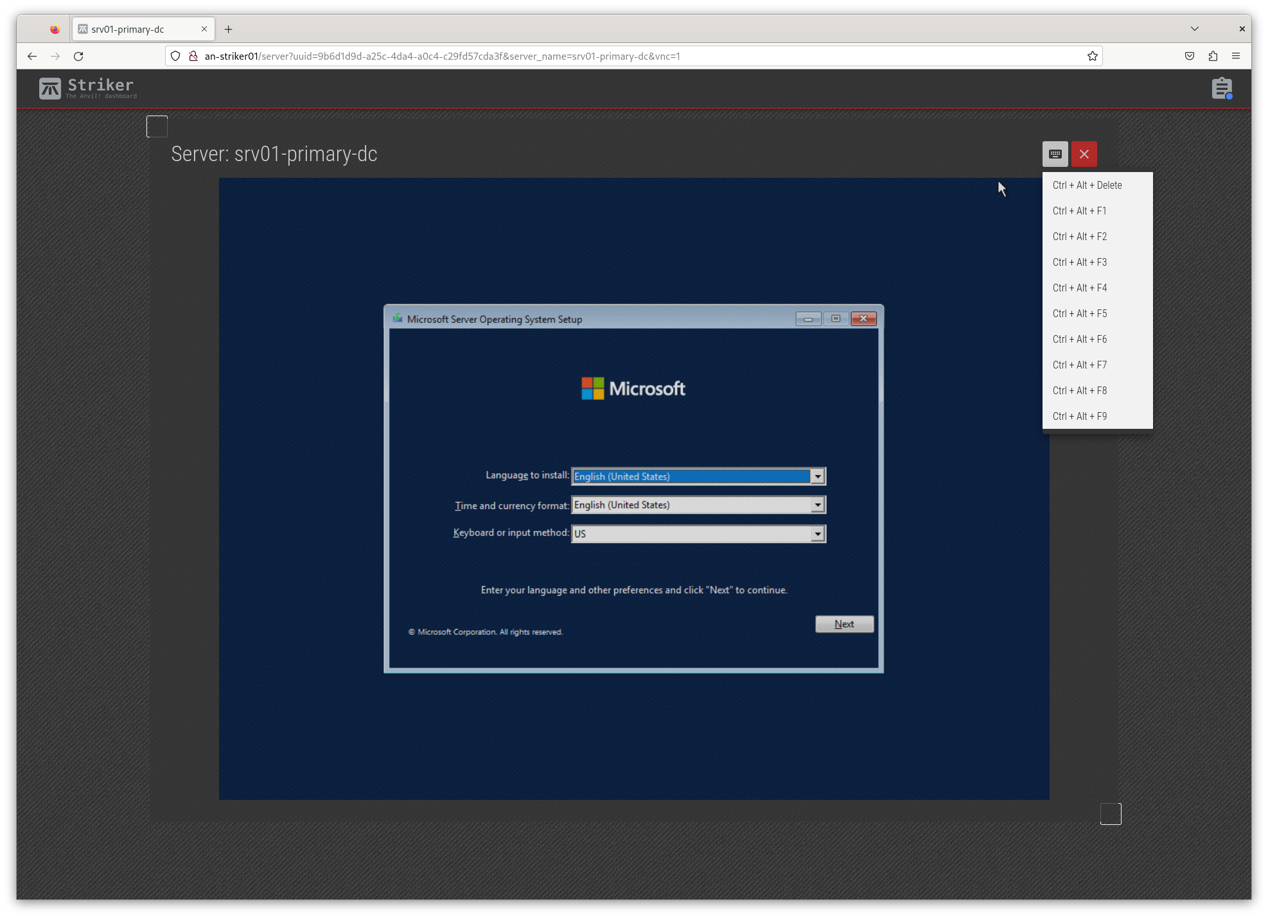Click the Microsoft logo in setup
This screenshot has width=1268, height=918.
click(633, 388)
